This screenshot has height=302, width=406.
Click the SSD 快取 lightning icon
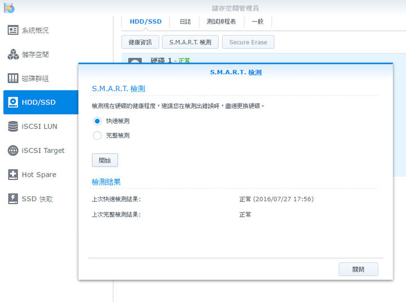pyautogui.click(x=13, y=199)
